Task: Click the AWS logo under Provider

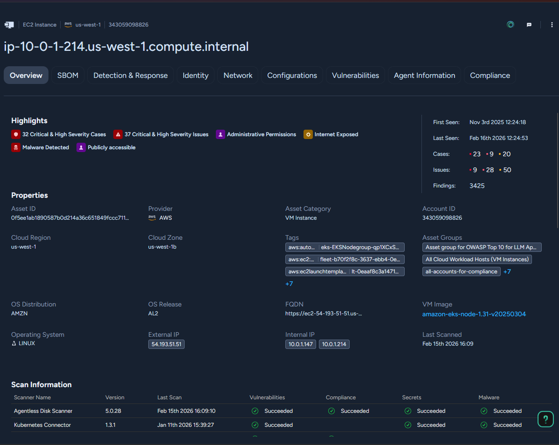Action: point(152,217)
